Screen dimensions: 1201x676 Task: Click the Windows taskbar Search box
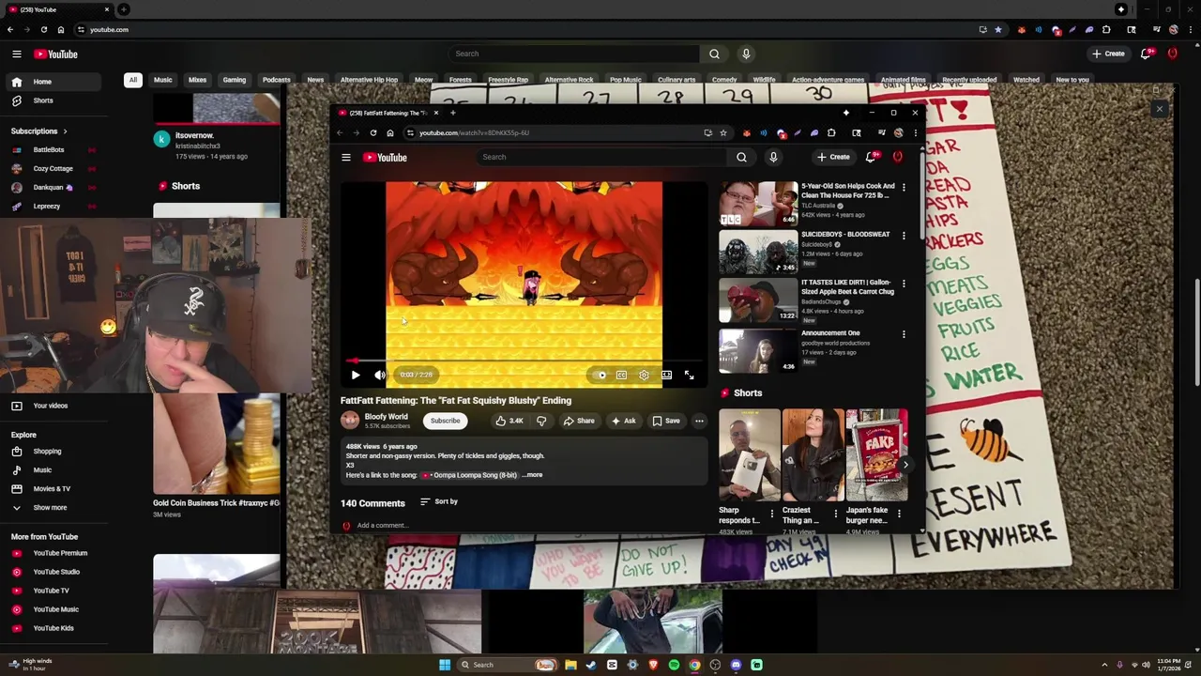tap(507, 665)
